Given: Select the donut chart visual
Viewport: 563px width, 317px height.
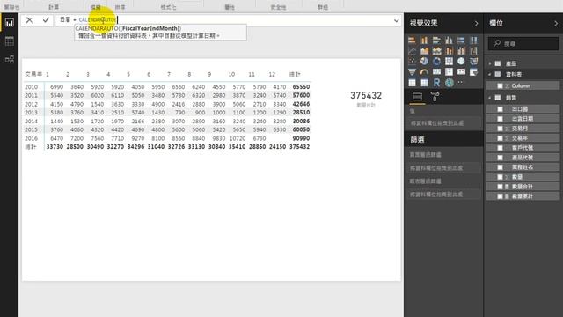Looking at the screenshot, I should (x=436, y=62).
